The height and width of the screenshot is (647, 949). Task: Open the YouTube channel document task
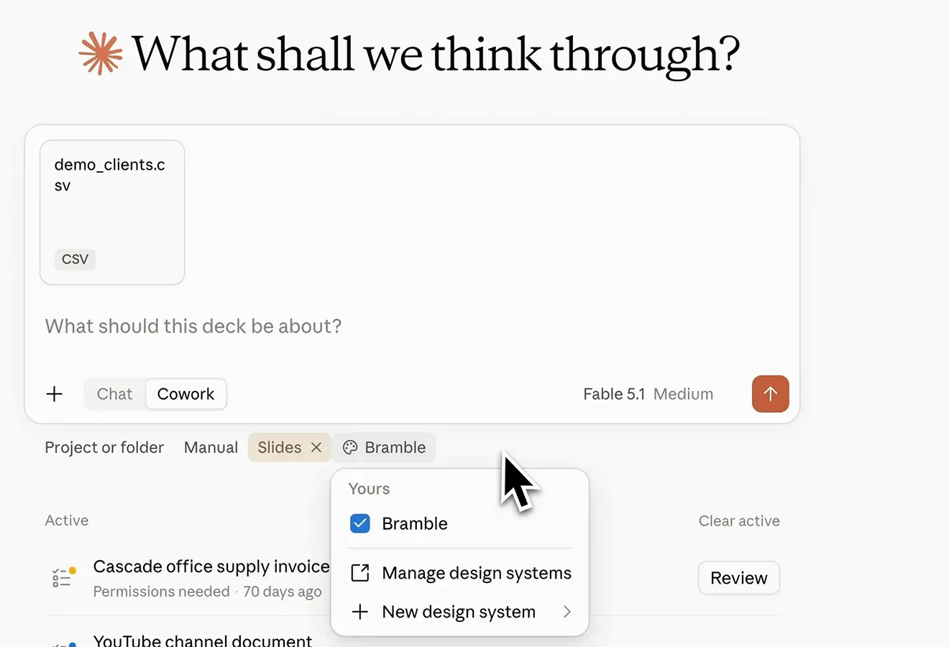(x=203, y=639)
